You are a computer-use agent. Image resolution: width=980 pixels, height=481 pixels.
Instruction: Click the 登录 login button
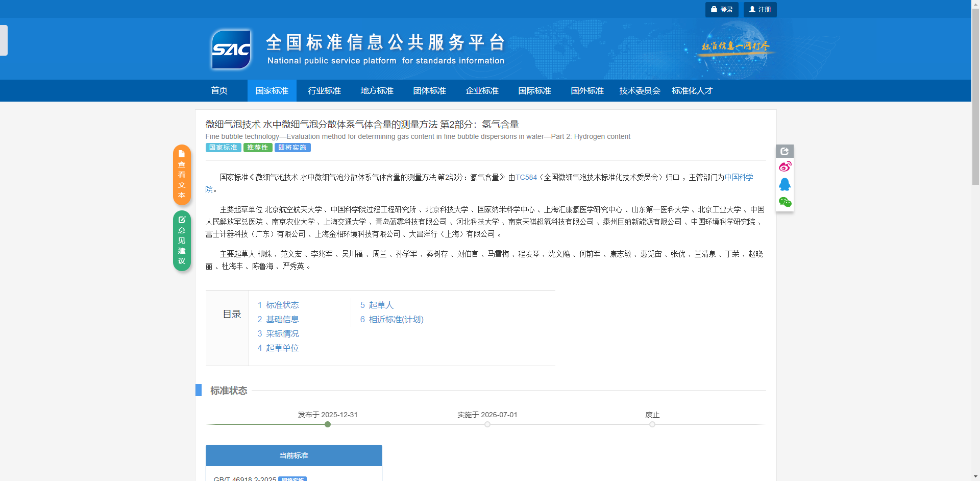tap(722, 10)
